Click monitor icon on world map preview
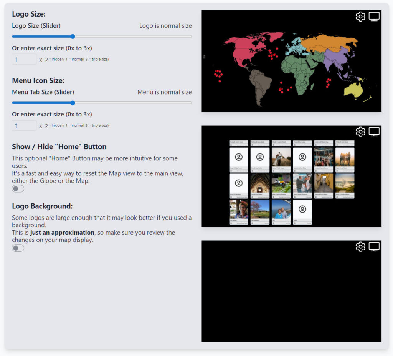 374,17
